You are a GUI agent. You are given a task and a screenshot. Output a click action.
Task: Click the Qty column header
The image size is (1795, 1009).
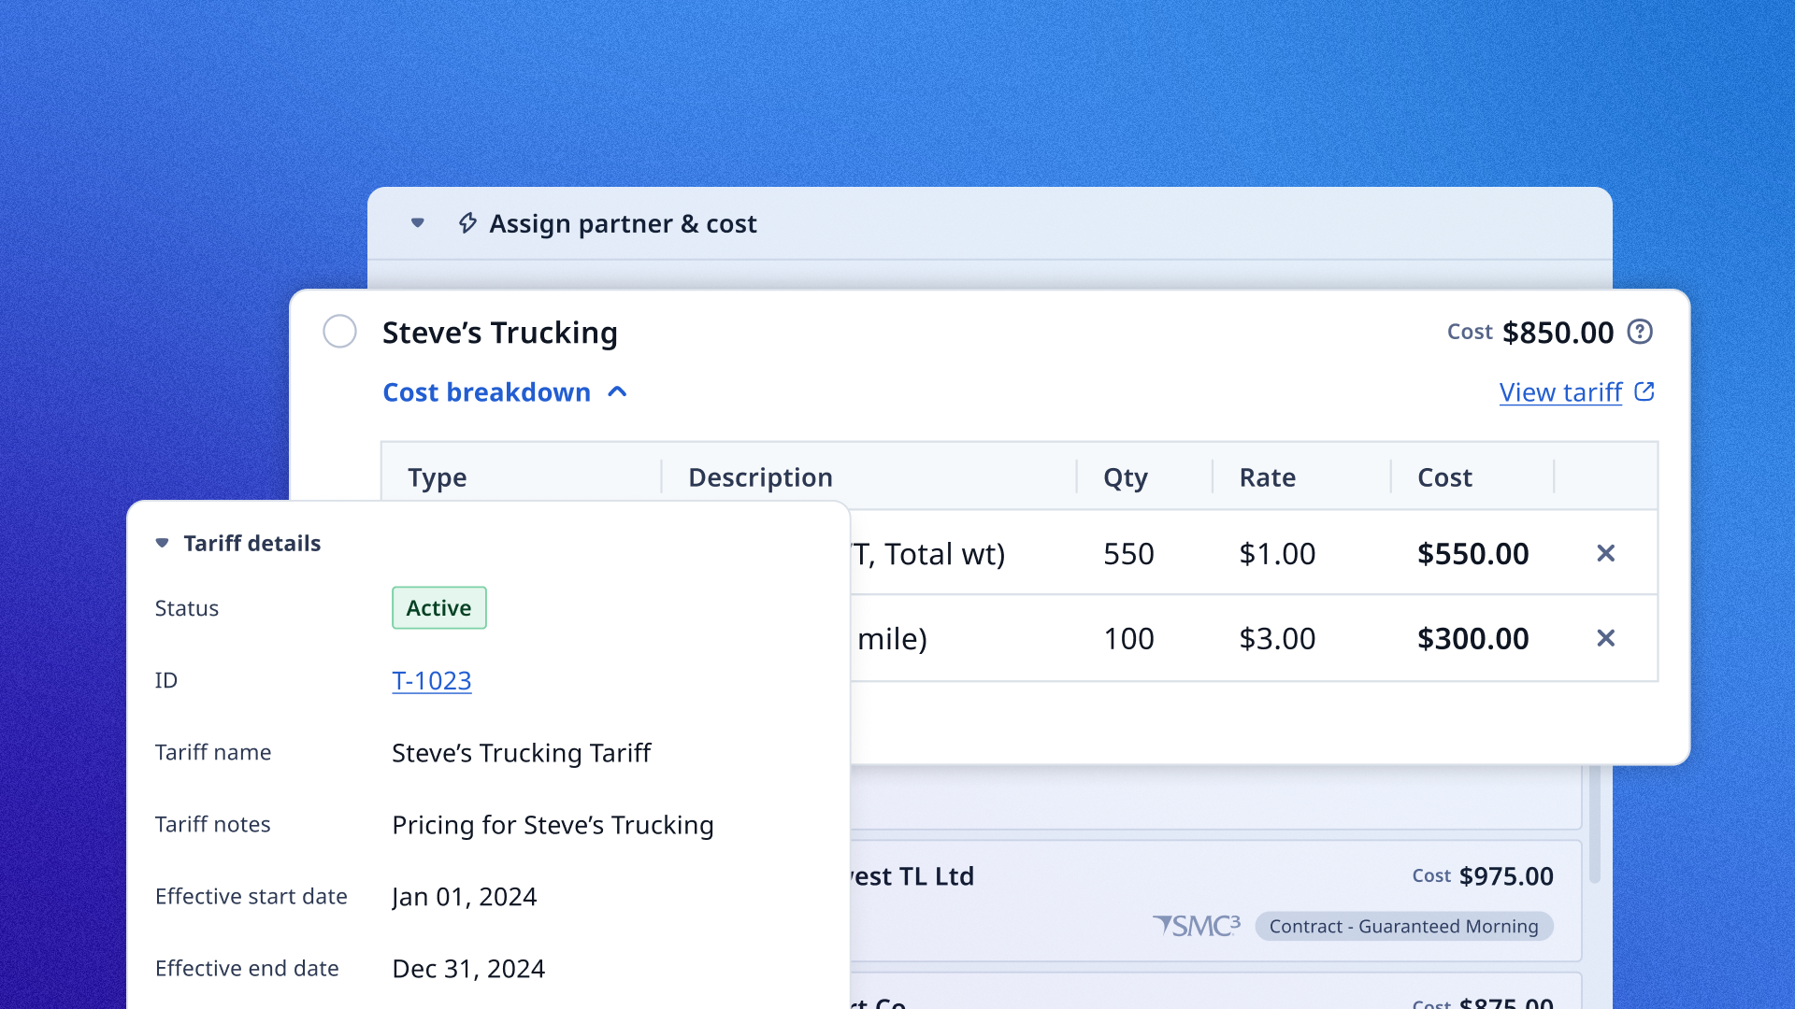click(x=1126, y=477)
